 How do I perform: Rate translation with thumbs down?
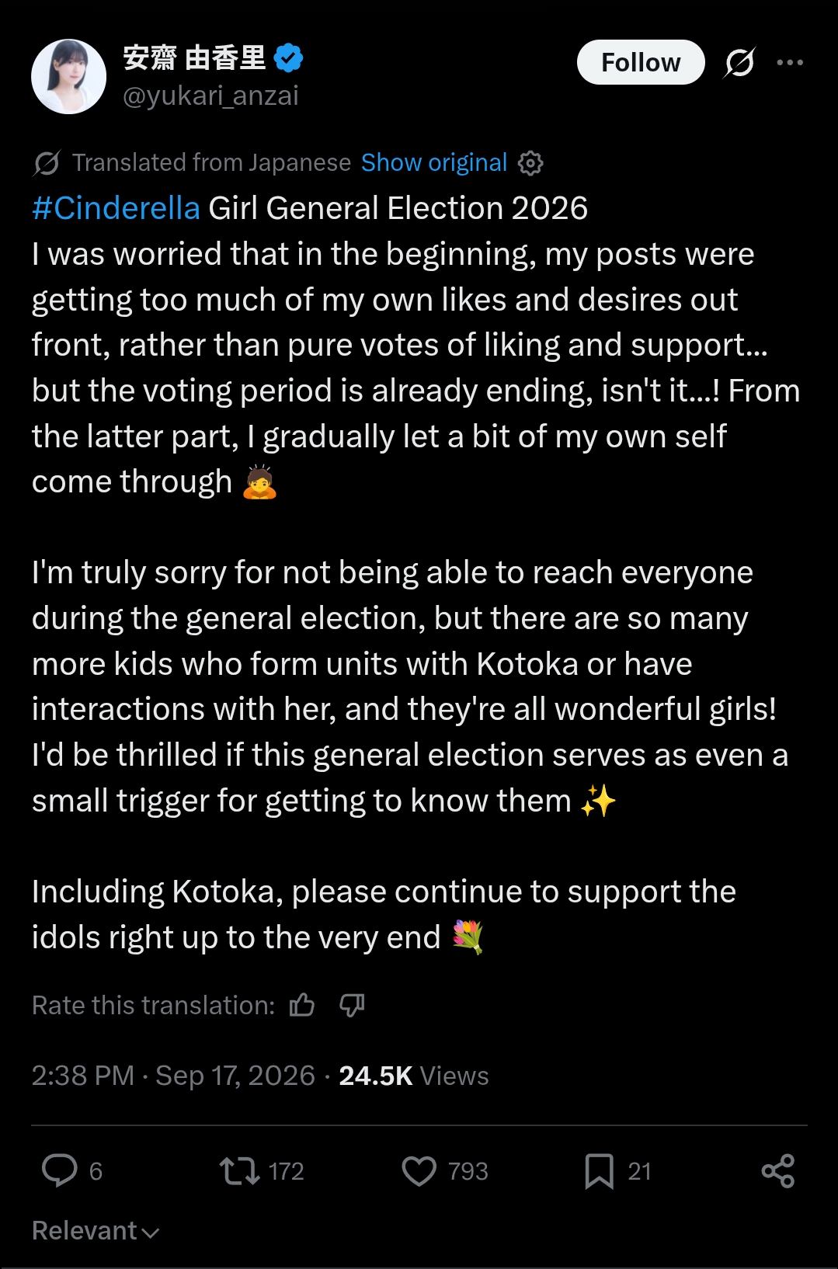click(x=352, y=1005)
